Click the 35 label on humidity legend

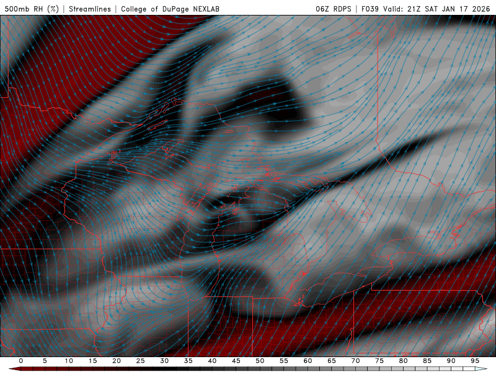(188, 361)
